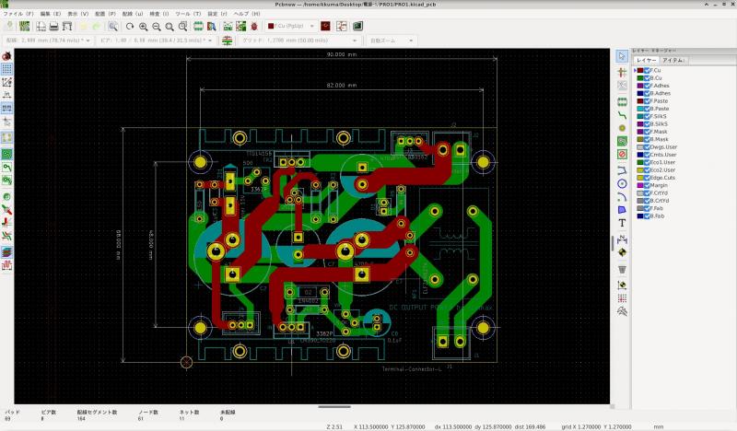The width and height of the screenshot is (737, 431).
Task: Uncheck the F.SilkS layer checkbox
Action: (648, 116)
